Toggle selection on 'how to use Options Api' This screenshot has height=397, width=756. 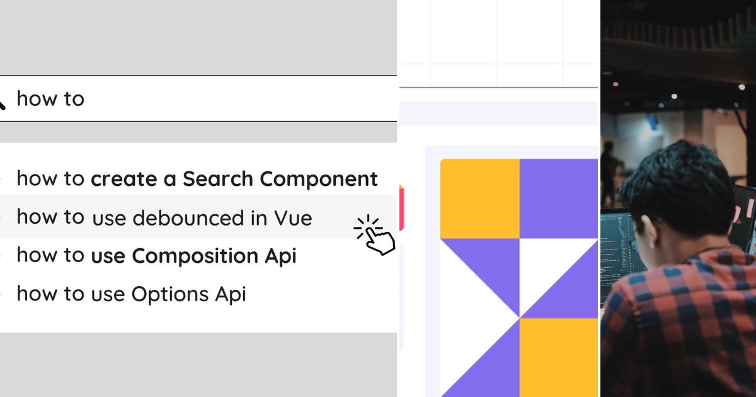coord(132,293)
